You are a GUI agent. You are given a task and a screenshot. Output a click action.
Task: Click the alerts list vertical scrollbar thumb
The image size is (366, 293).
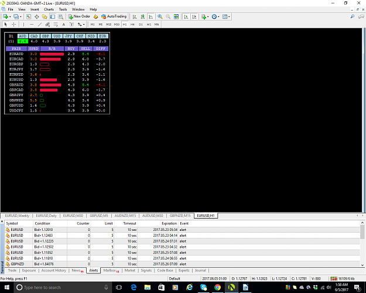362,232
